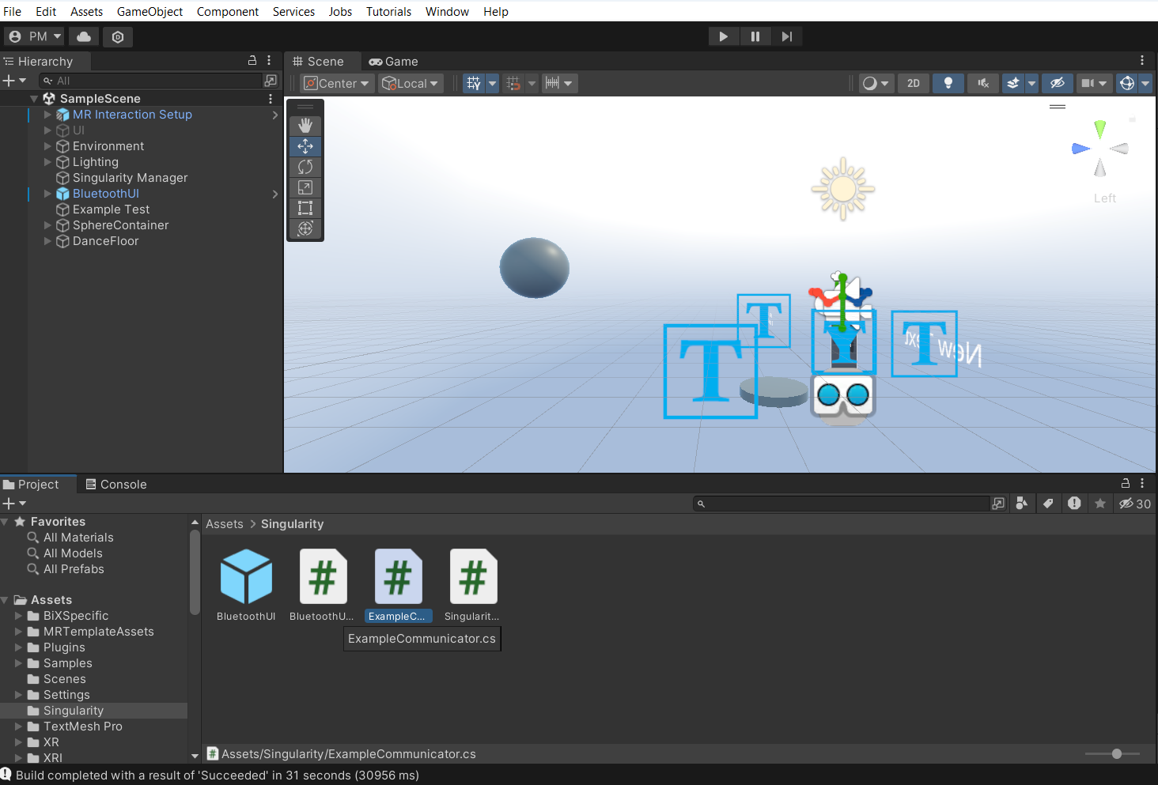Open saved searches star icon

pyautogui.click(x=1100, y=504)
